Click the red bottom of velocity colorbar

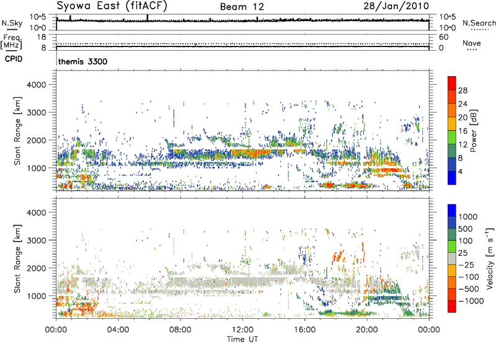(452, 306)
